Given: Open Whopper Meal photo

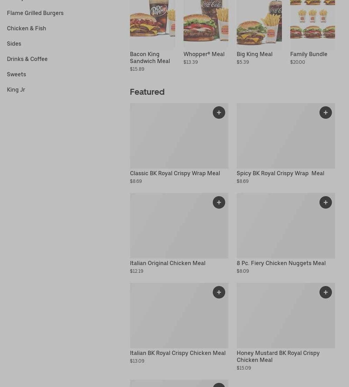Looking at the screenshot, I should click(x=206, y=23).
